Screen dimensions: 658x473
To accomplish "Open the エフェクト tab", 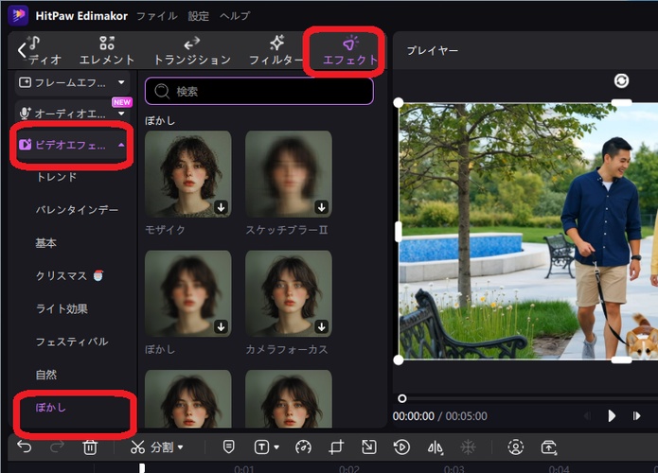I will coord(350,51).
